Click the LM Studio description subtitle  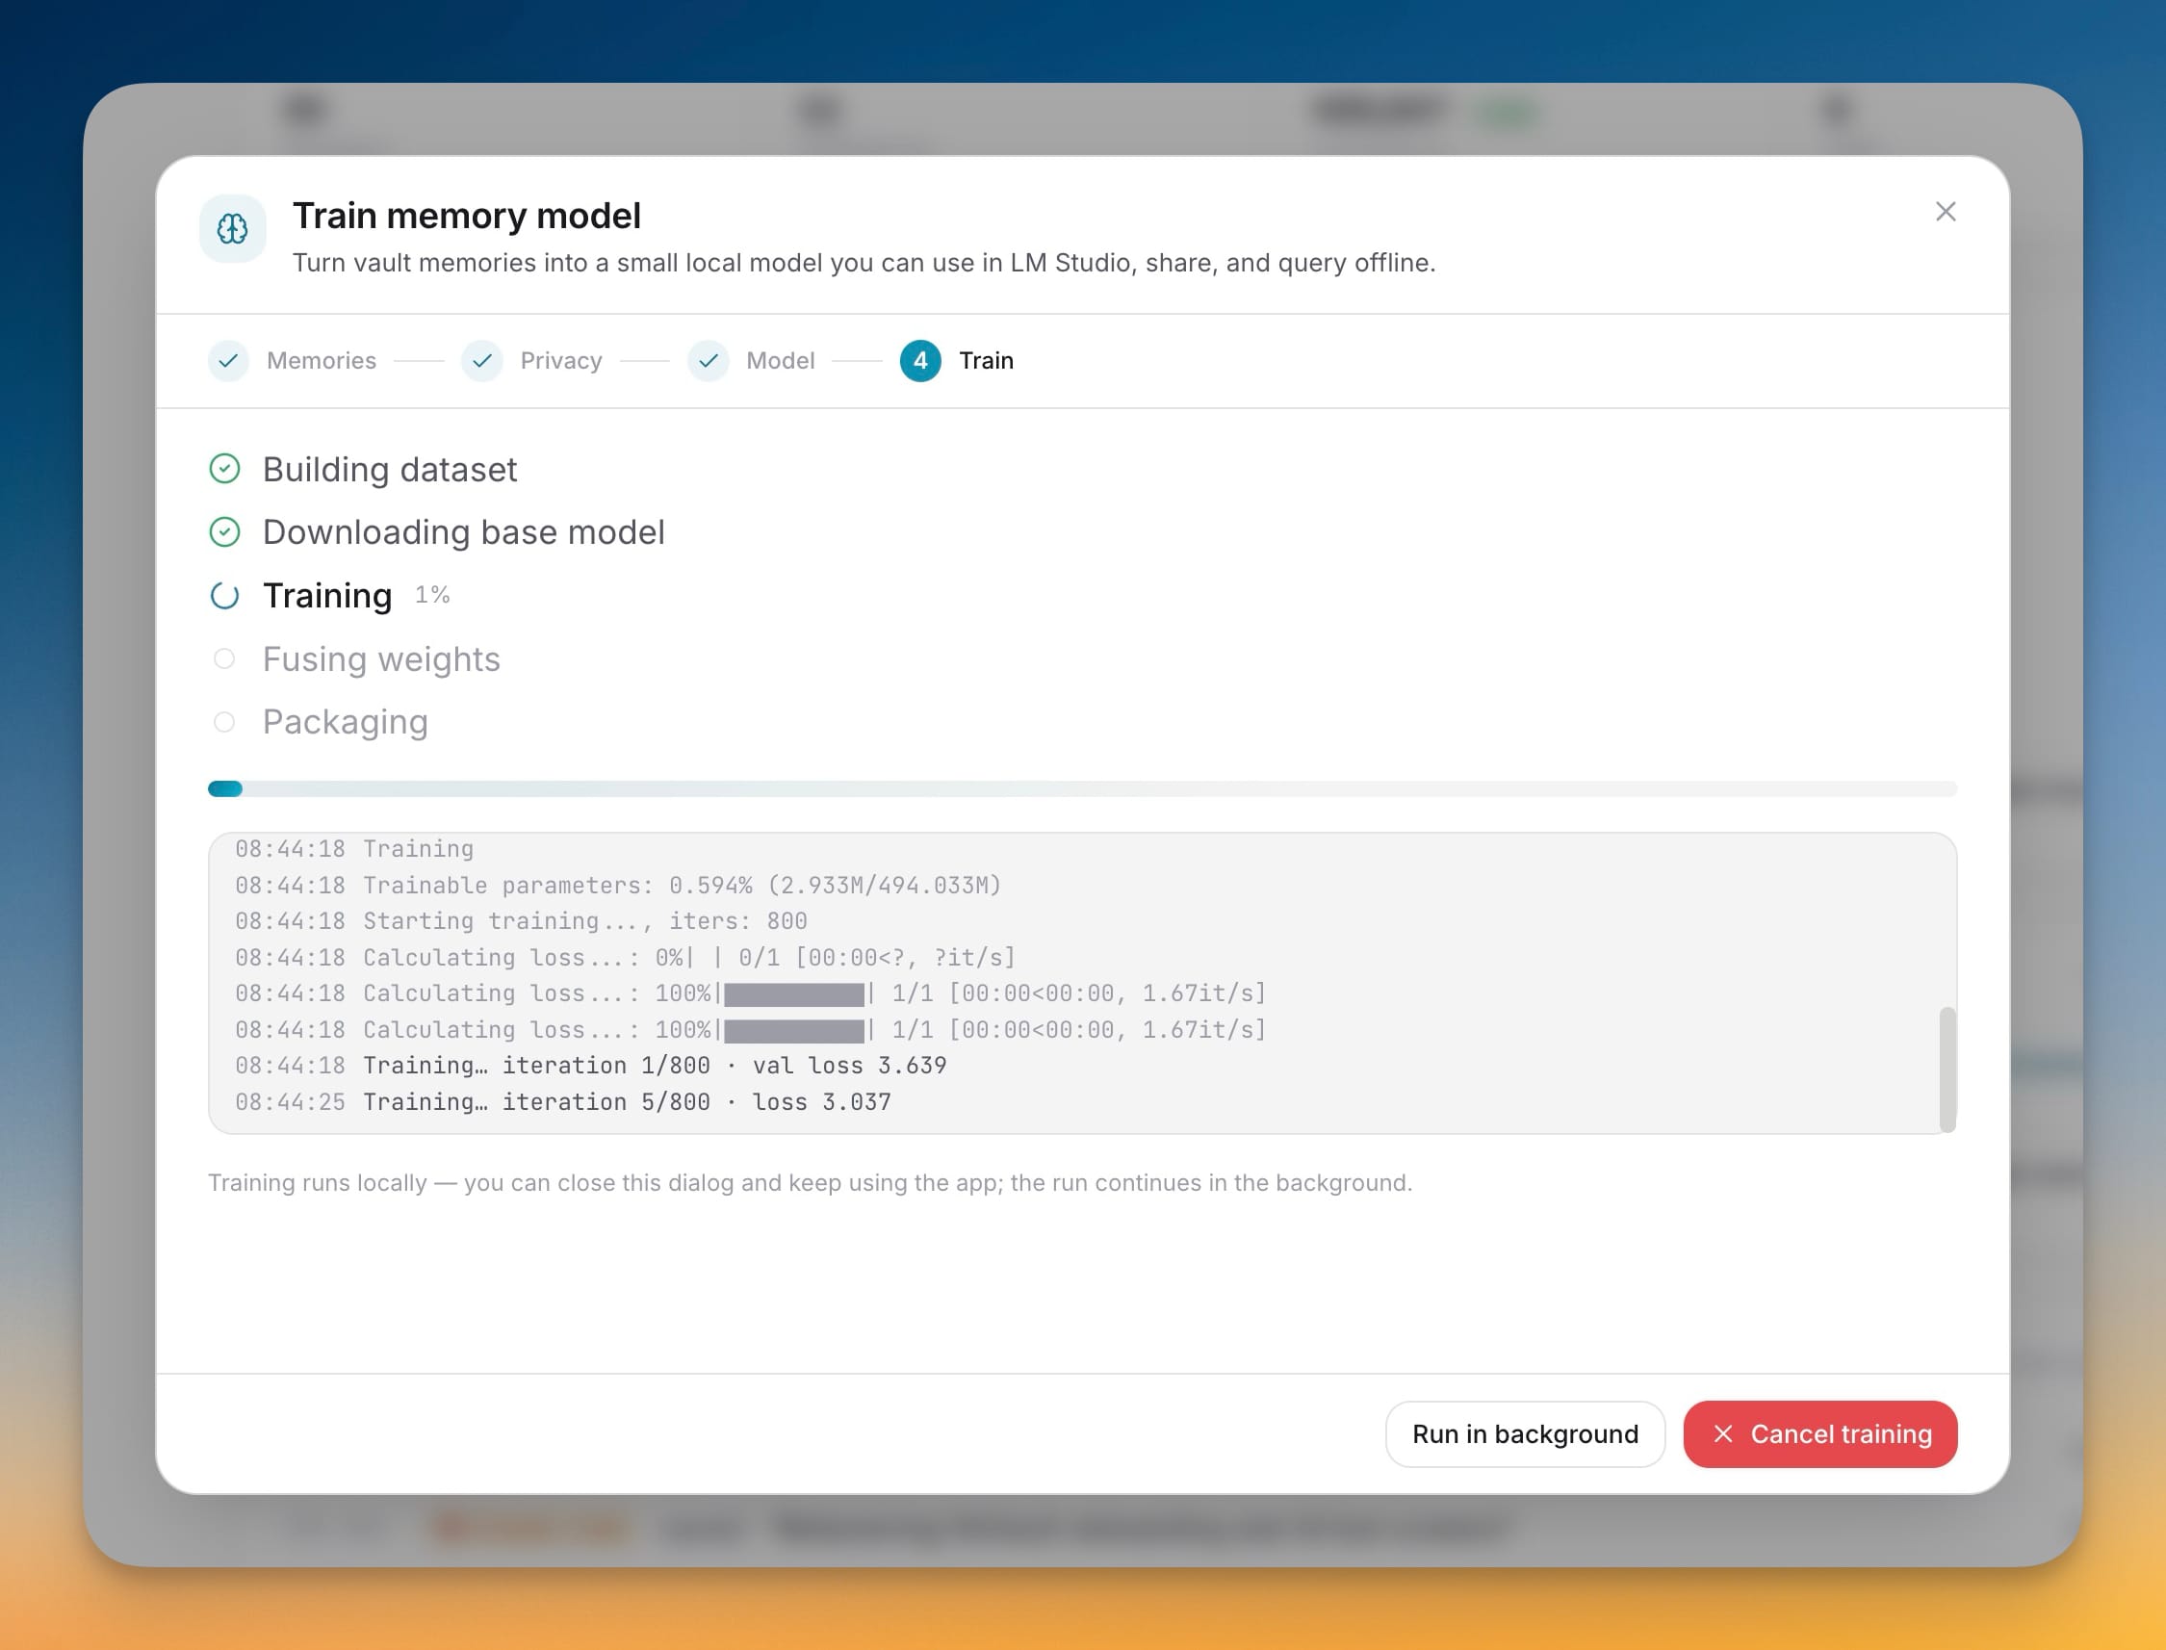(x=864, y=263)
